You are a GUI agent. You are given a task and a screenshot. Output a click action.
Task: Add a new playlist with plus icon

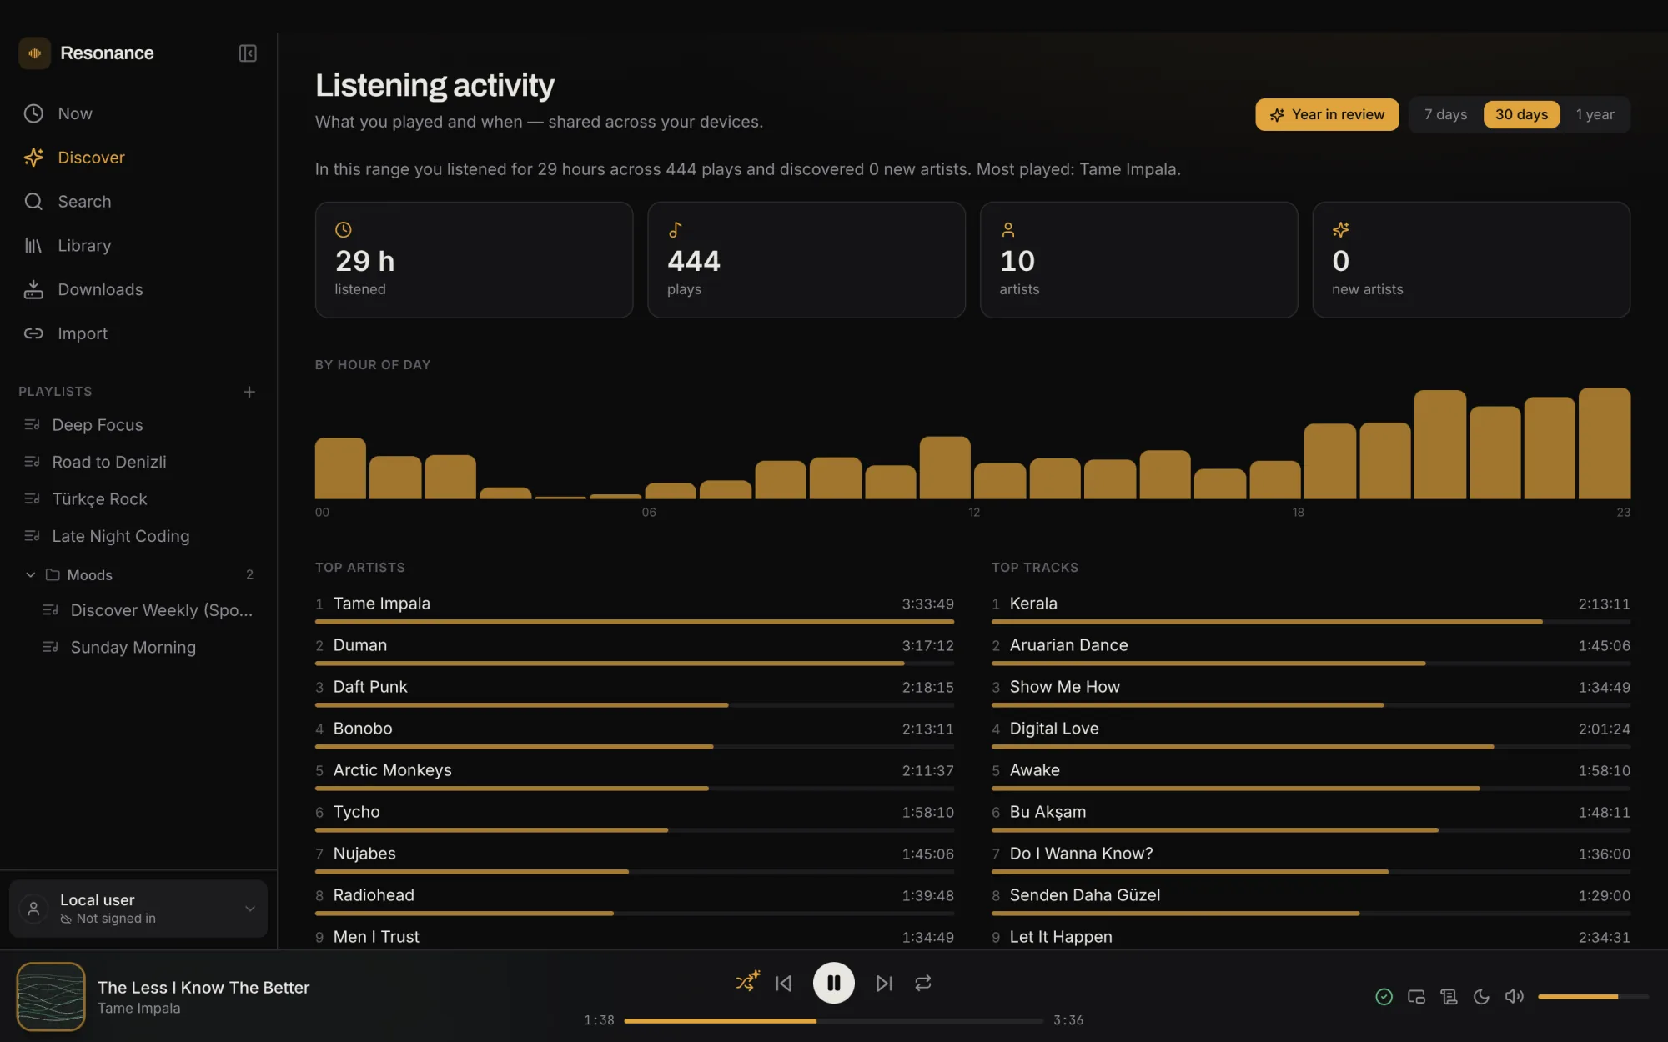(249, 392)
